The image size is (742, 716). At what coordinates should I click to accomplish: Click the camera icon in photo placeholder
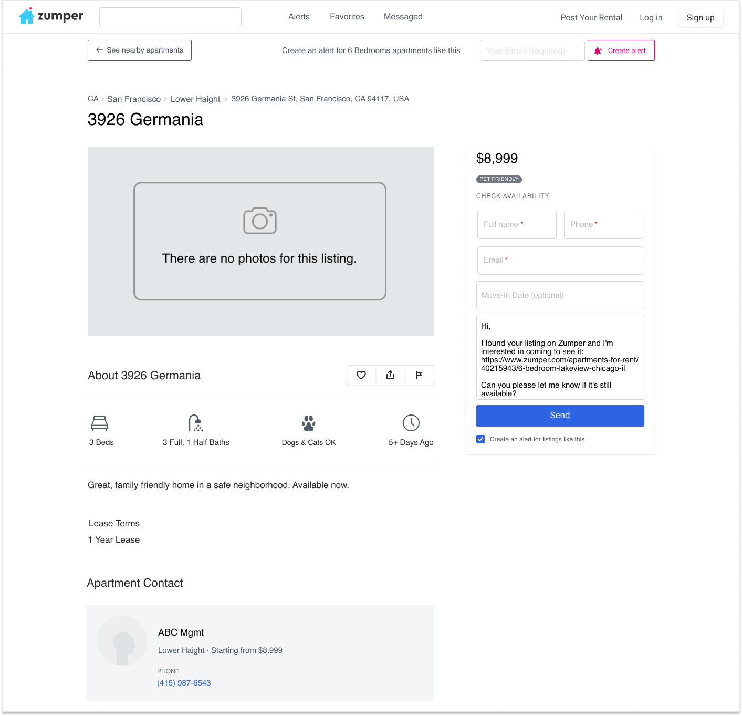(x=260, y=221)
